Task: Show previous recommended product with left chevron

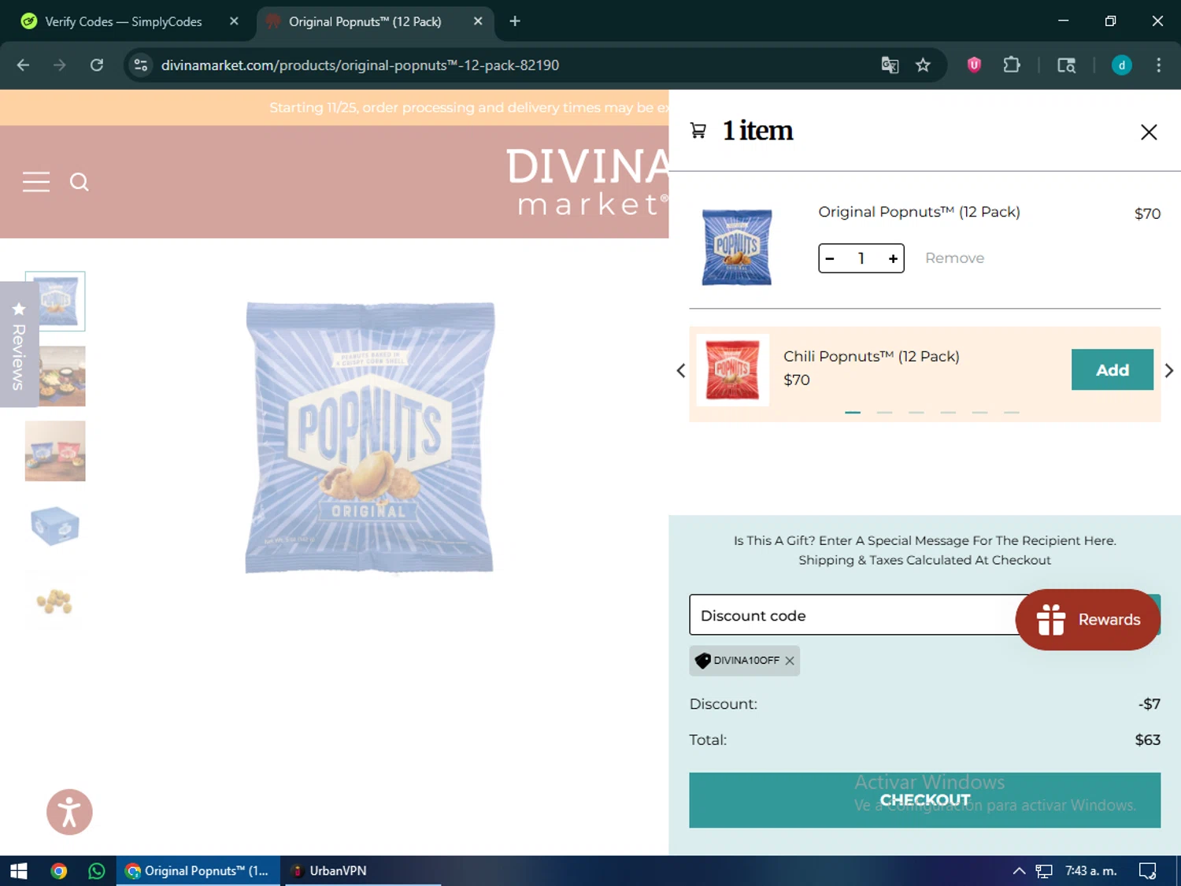Action: point(681,371)
